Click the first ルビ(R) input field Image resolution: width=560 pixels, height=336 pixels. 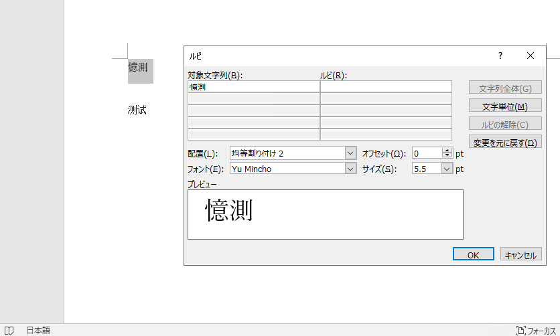[386, 86]
